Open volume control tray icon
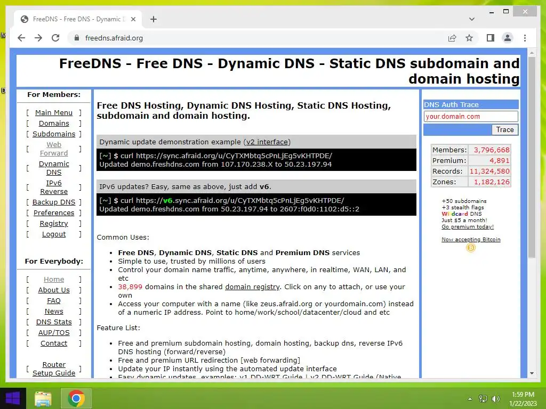The width and height of the screenshot is (546, 409). 496,399
